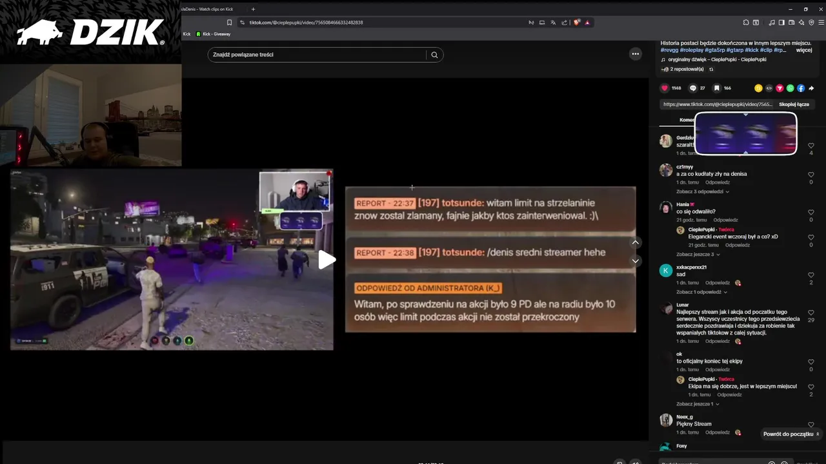This screenshot has height=464, width=826.
Task: Share the video to Facebook
Action: click(x=800, y=88)
